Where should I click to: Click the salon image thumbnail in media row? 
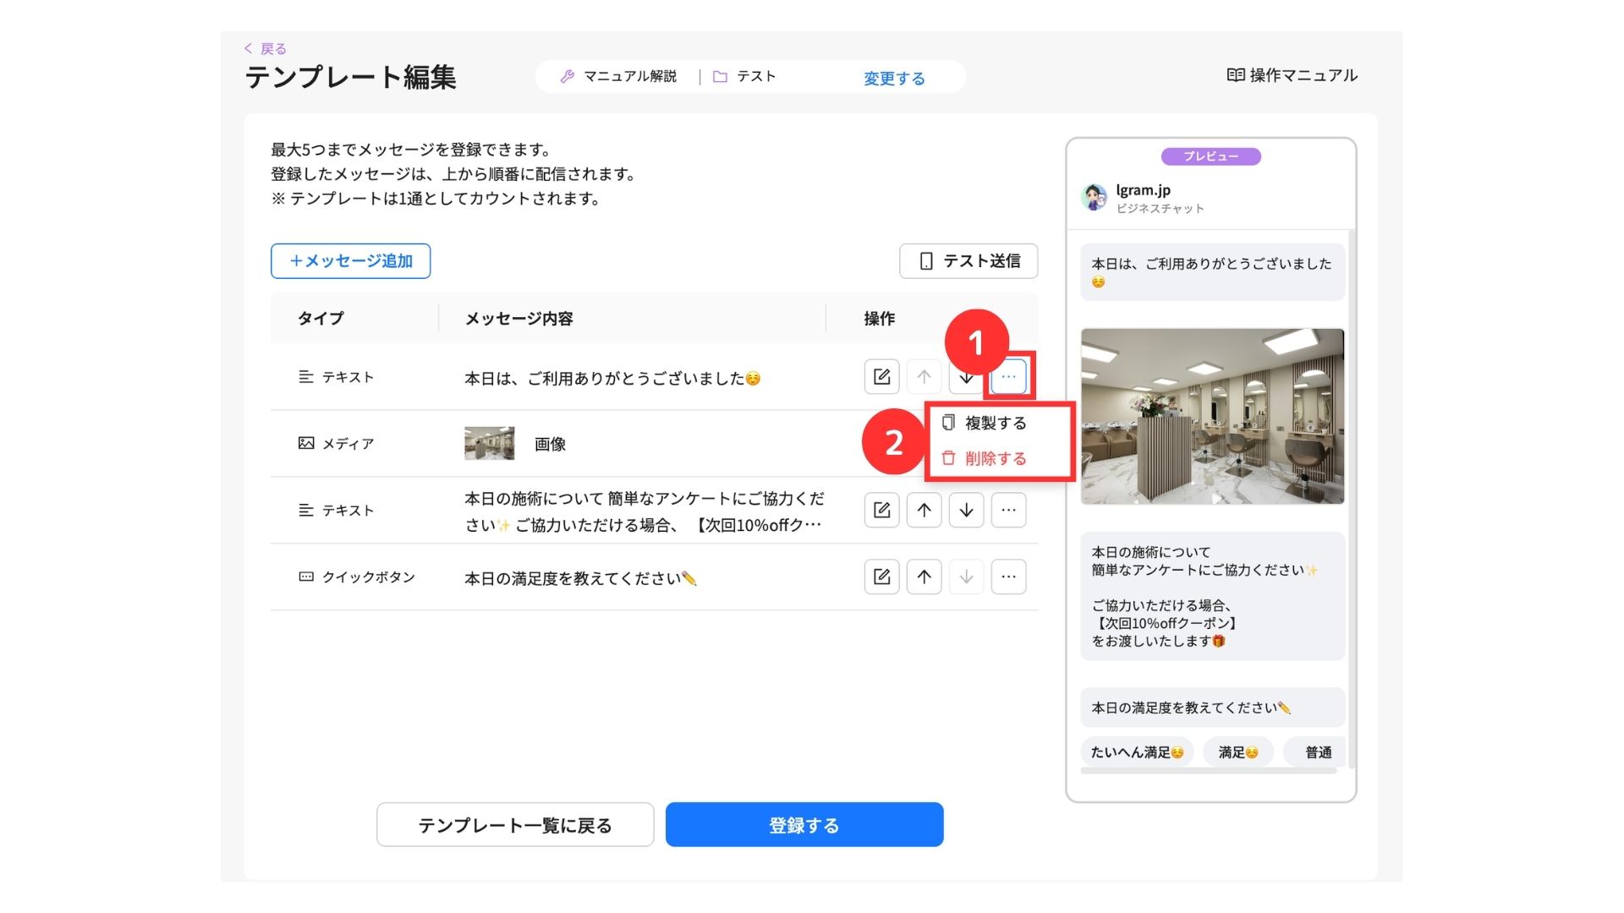point(489,444)
